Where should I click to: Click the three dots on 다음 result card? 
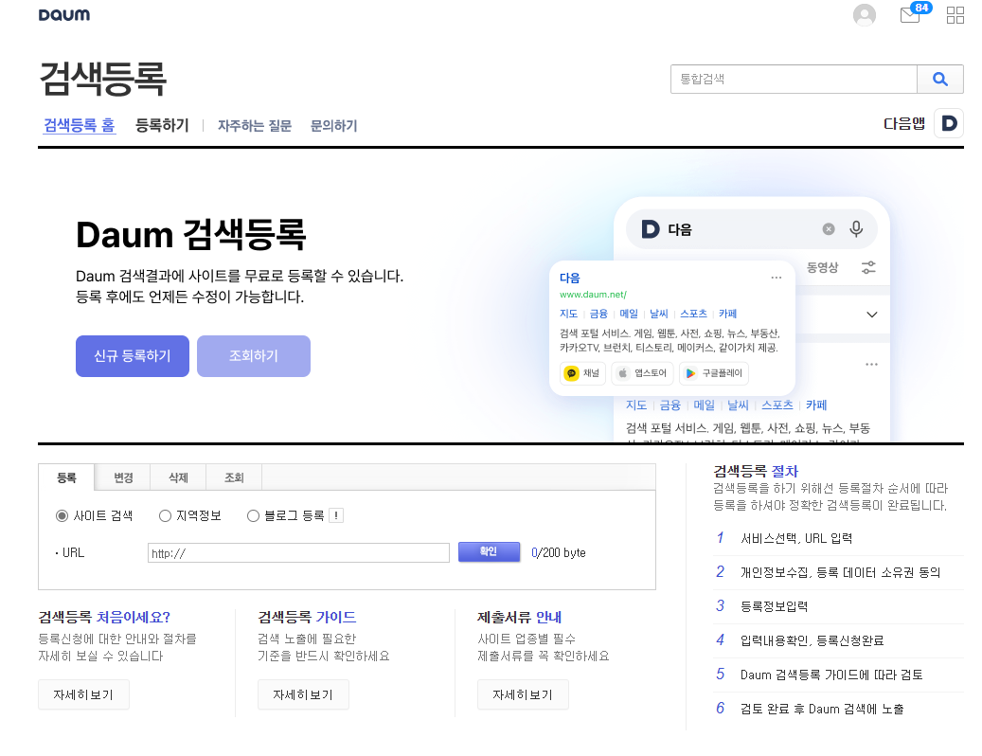777,278
